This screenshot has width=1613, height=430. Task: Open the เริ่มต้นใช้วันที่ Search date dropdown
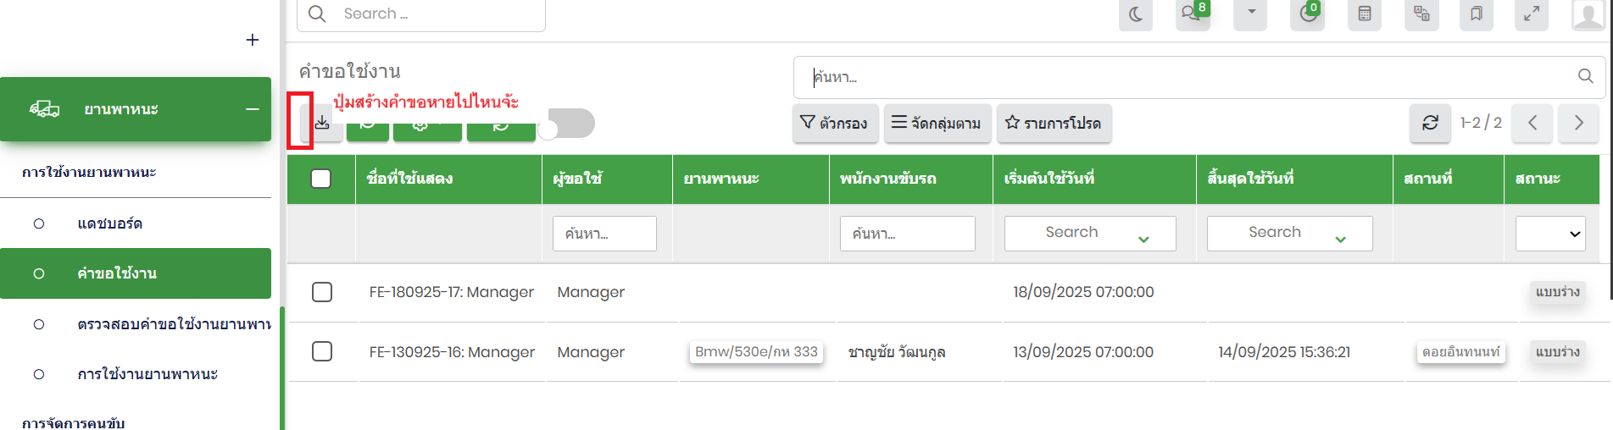click(1089, 234)
